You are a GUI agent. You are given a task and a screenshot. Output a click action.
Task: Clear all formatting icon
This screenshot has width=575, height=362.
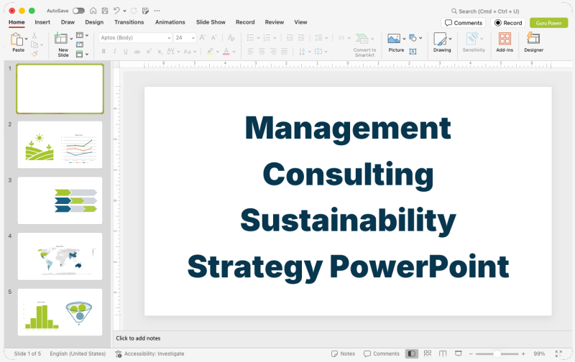pyautogui.click(x=231, y=37)
